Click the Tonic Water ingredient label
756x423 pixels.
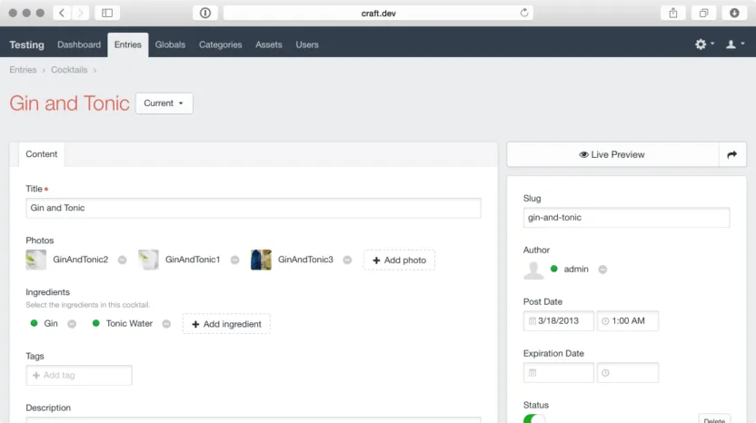[129, 324]
